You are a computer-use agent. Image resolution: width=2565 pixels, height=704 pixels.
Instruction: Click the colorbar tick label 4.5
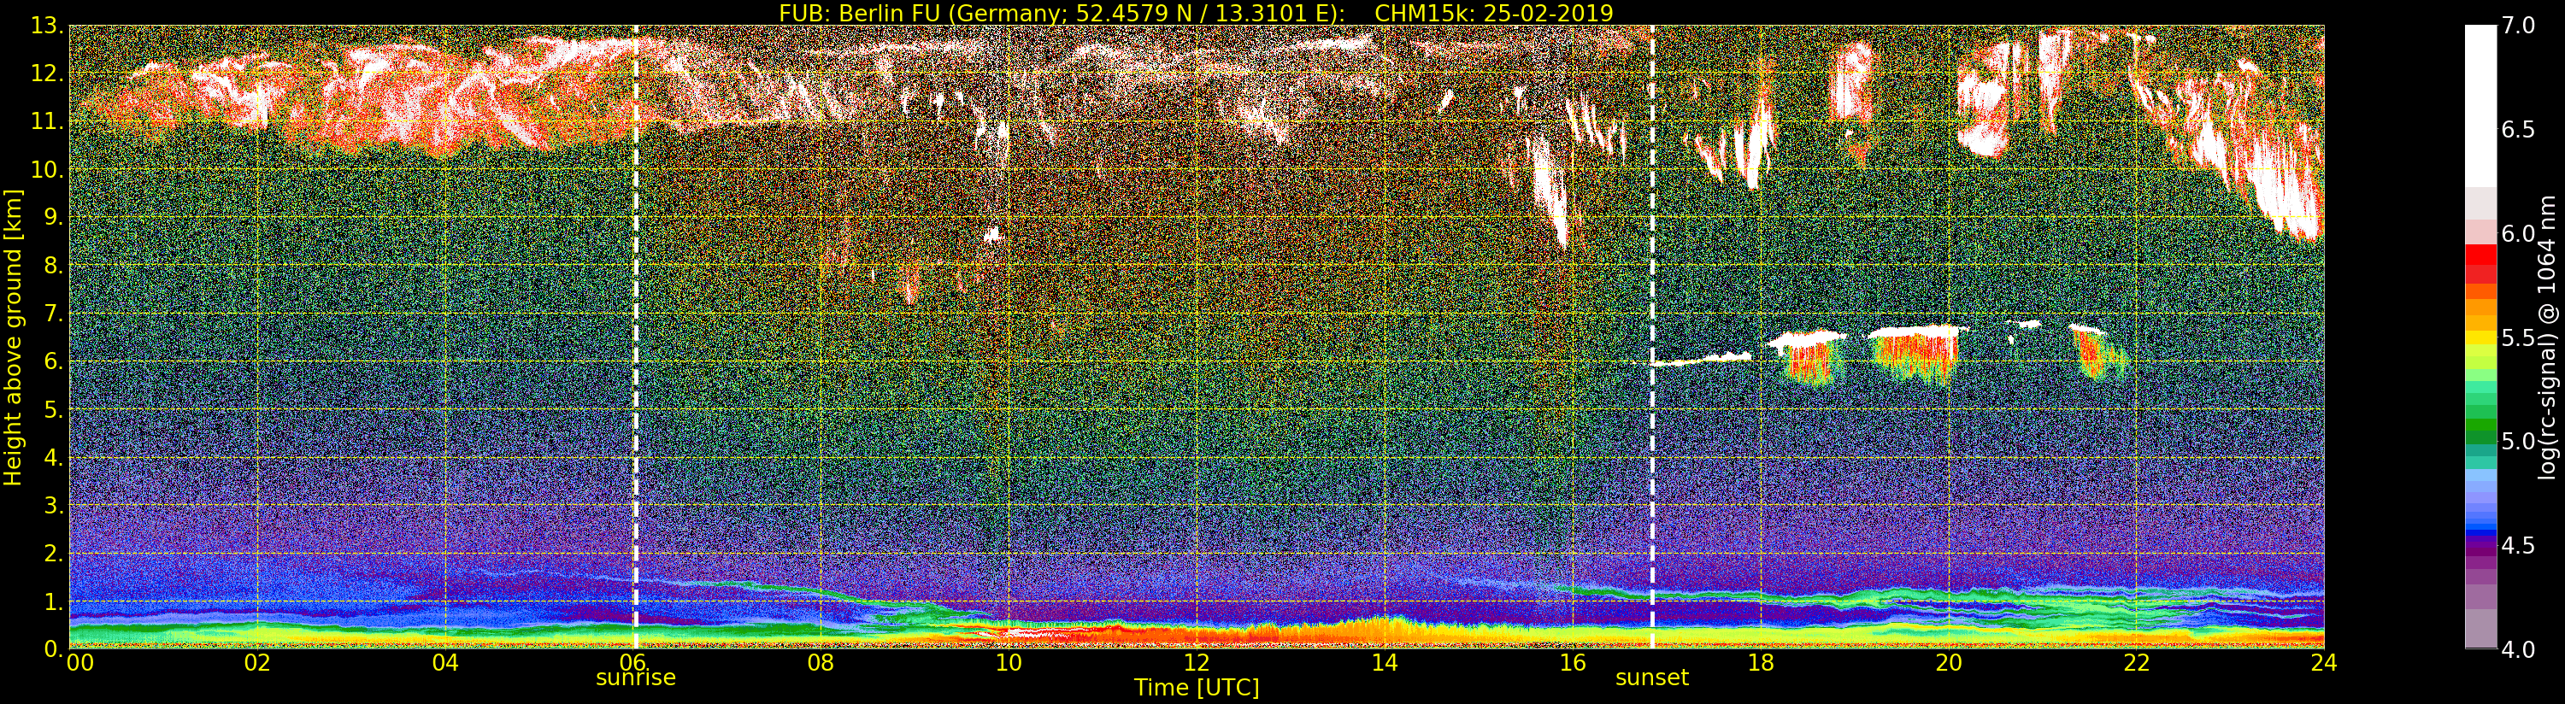click(x=2518, y=546)
